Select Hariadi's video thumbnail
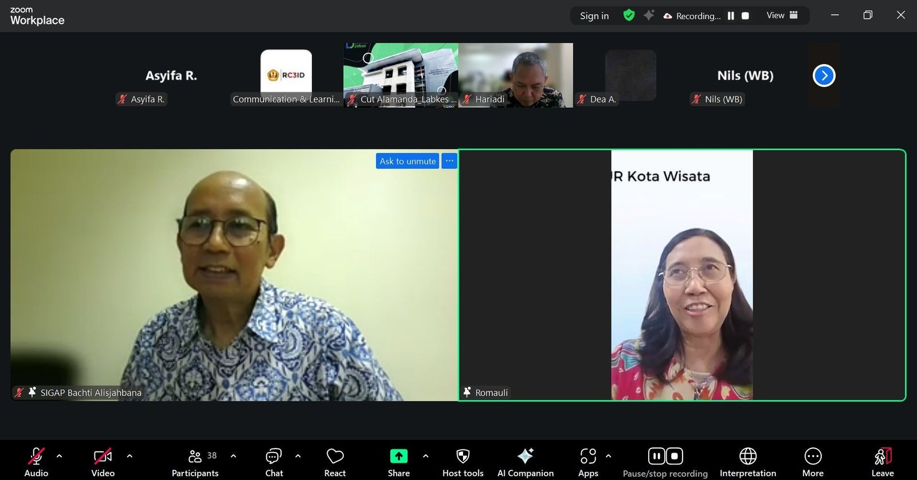 click(x=516, y=75)
